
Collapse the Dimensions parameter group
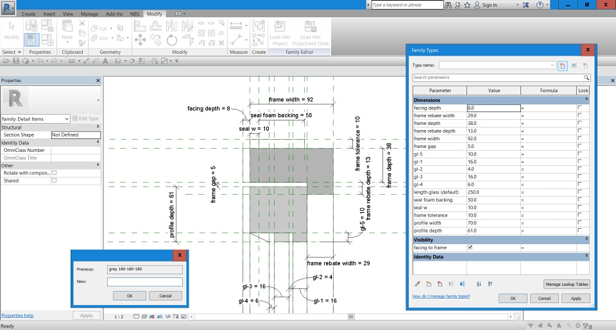tap(586, 100)
